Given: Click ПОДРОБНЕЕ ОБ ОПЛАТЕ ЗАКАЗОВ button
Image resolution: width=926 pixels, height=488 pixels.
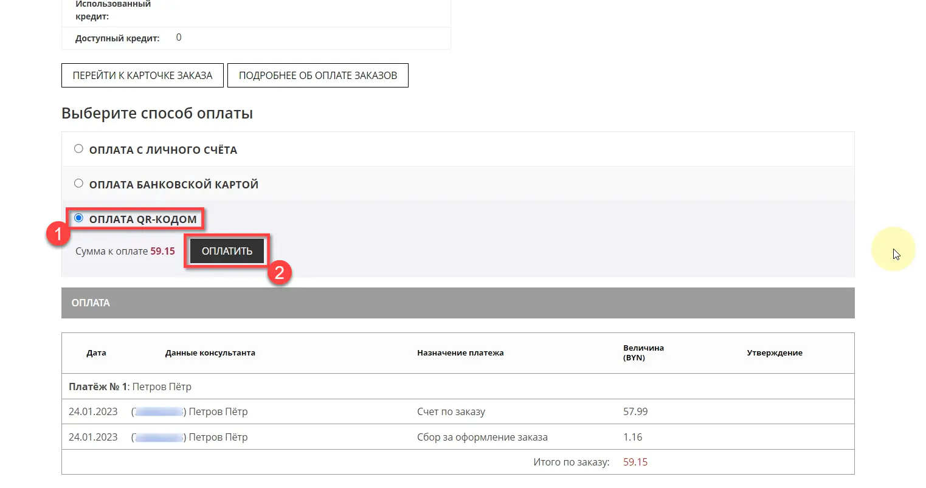Looking at the screenshot, I should [317, 75].
